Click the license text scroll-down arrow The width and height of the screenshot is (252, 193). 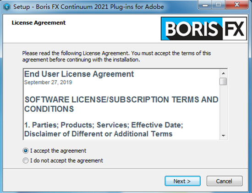223,136
